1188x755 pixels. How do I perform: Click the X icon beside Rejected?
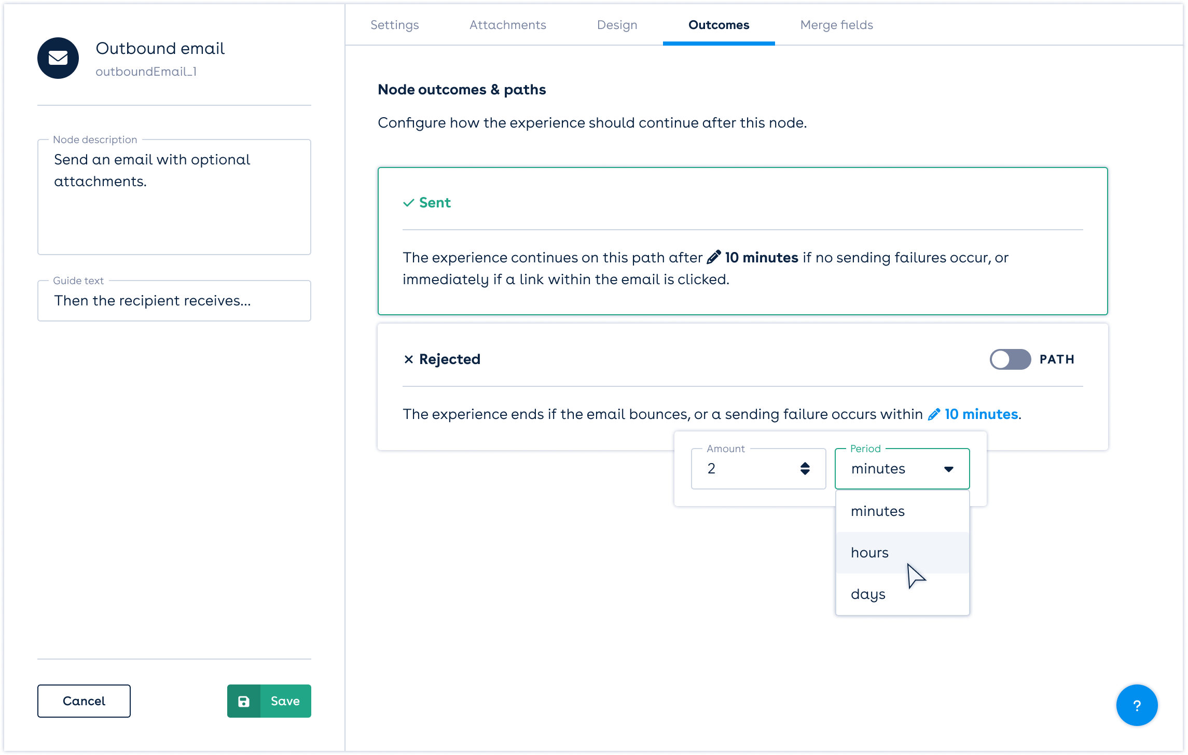[409, 359]
